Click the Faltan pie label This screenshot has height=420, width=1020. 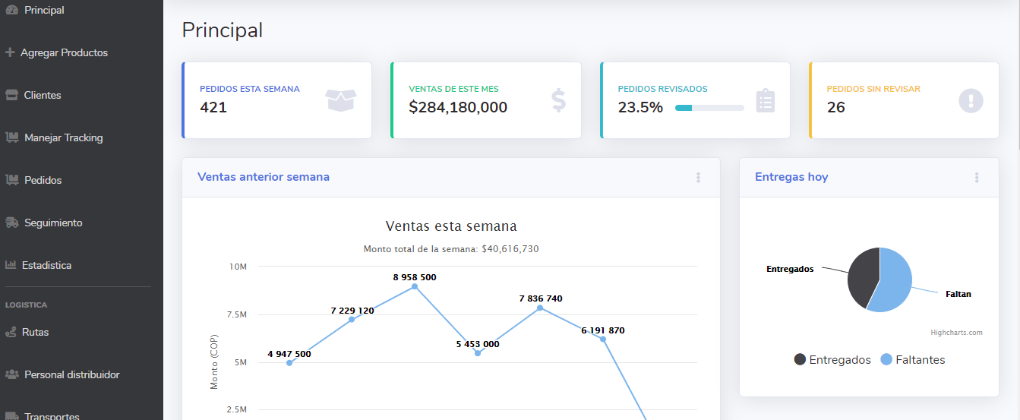[958, 294]
